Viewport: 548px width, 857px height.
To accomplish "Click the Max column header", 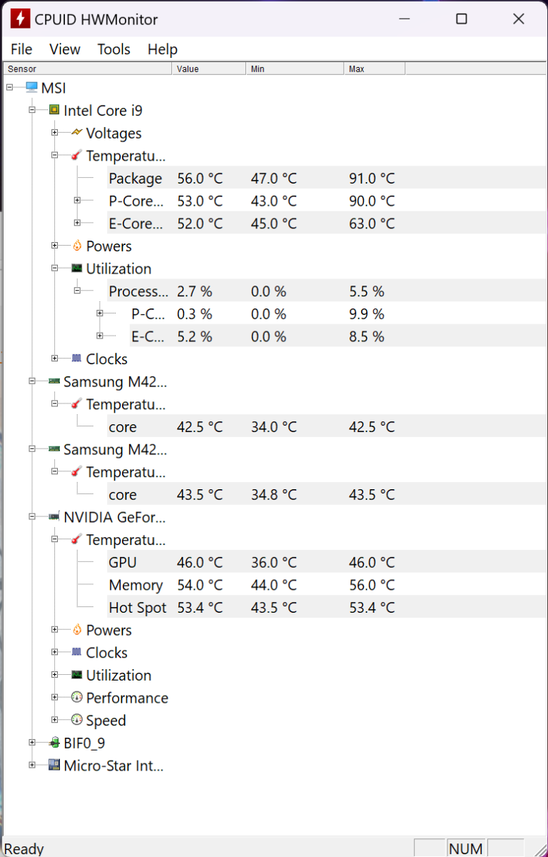I will (x=374, y=69).
